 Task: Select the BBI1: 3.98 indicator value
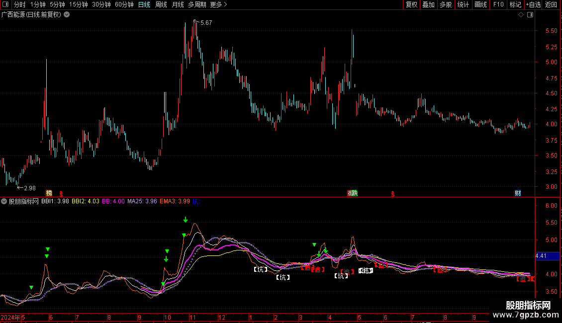tap(55, 201)
